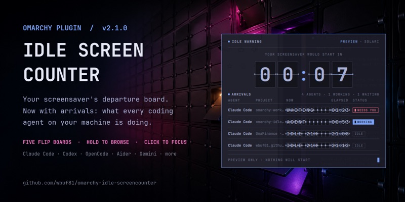The image size is (405, 202).
Task: Click the STATUS column header
Action: 360,100
